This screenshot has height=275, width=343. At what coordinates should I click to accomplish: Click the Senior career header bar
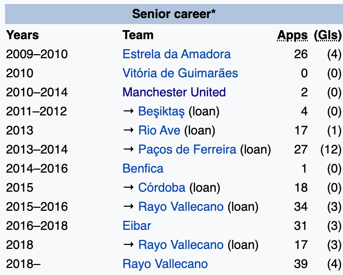click(x=174, y=14)
